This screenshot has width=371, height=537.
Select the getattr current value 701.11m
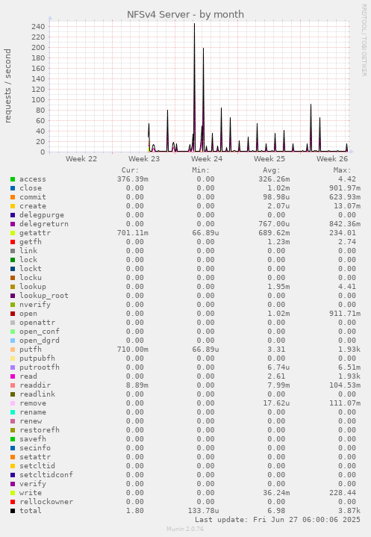tap(133, 233)
